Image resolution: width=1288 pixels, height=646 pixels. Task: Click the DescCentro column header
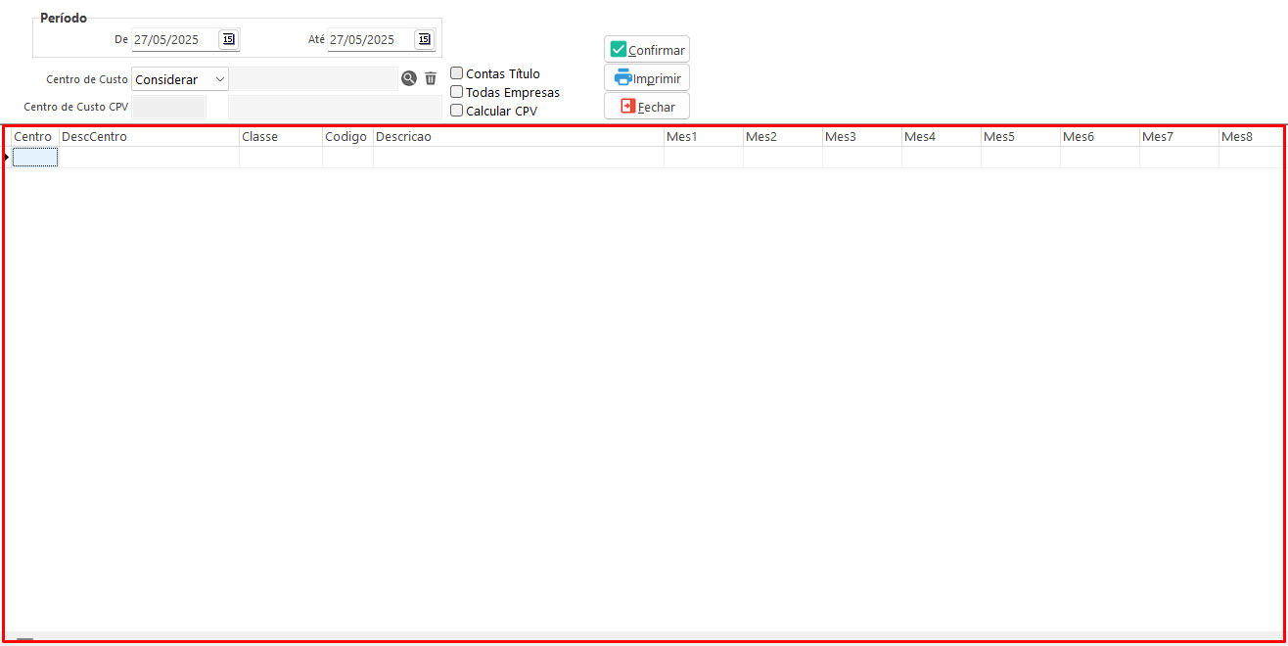coord(149,137)
